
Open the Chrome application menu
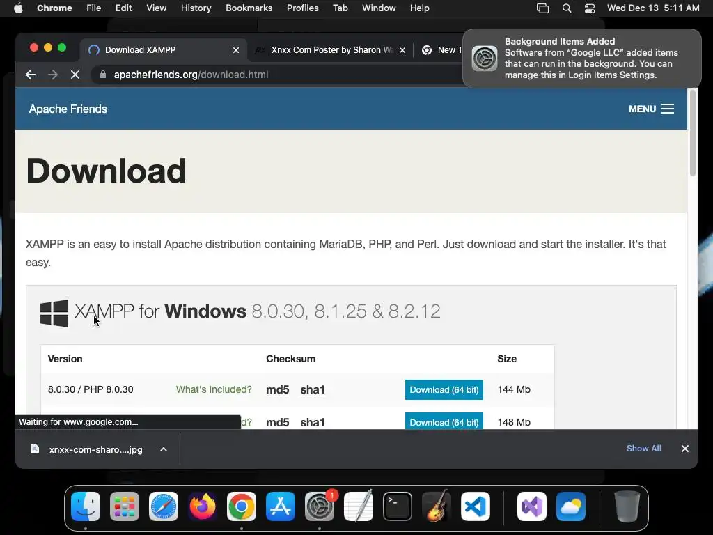54,8
